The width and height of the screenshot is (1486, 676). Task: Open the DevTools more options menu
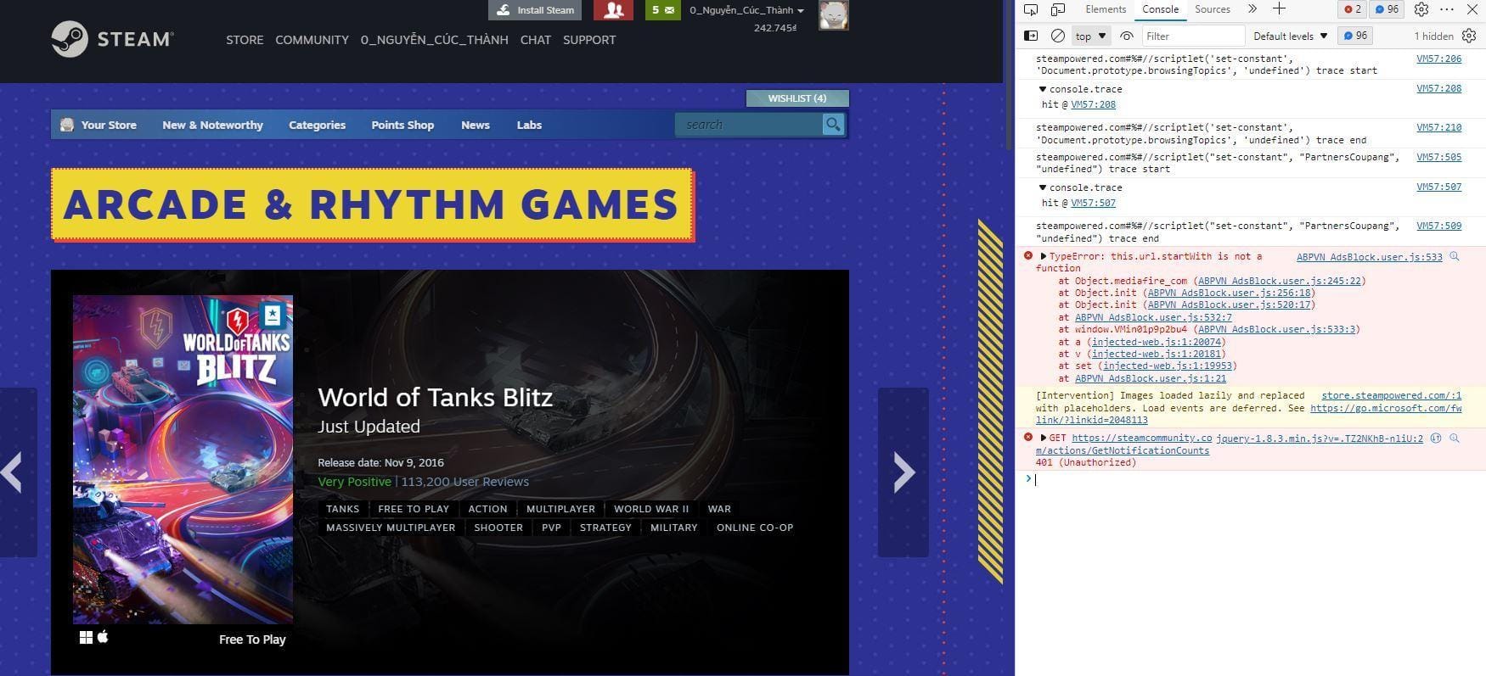point(1447,9)
